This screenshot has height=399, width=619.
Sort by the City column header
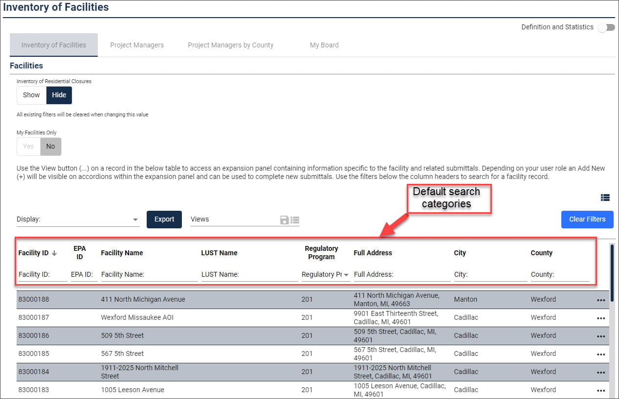point(460,253)
